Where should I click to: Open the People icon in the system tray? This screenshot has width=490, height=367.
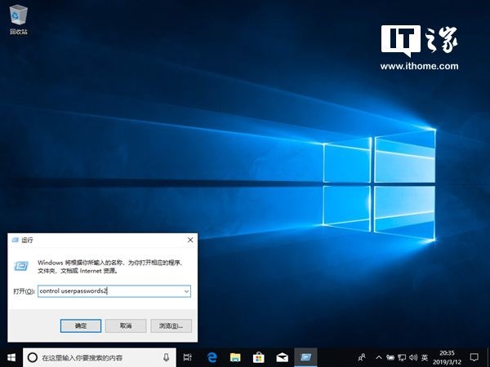tap(362, 357)
